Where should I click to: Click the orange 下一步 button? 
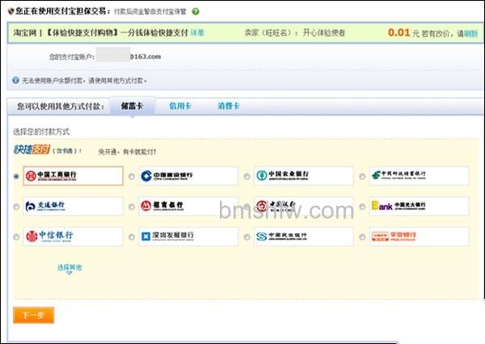point(33,315)
